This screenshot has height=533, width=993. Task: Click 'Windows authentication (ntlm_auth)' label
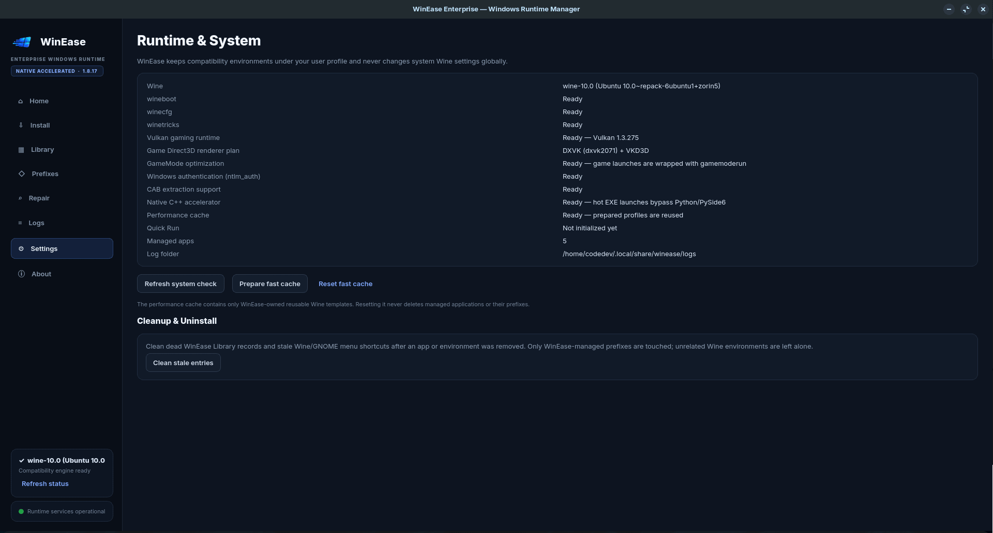click(203, 177)
